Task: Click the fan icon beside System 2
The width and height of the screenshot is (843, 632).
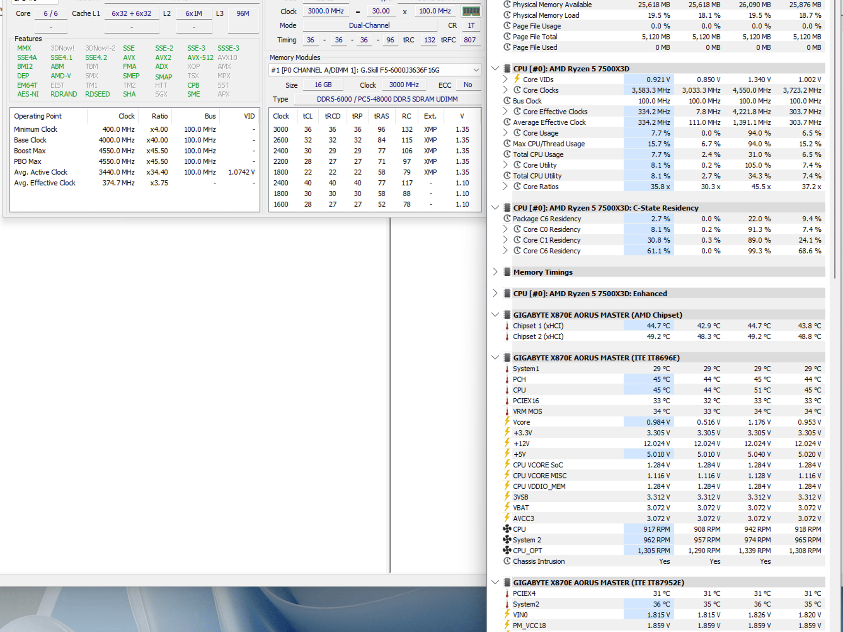Action: click(x=507, y=539)
